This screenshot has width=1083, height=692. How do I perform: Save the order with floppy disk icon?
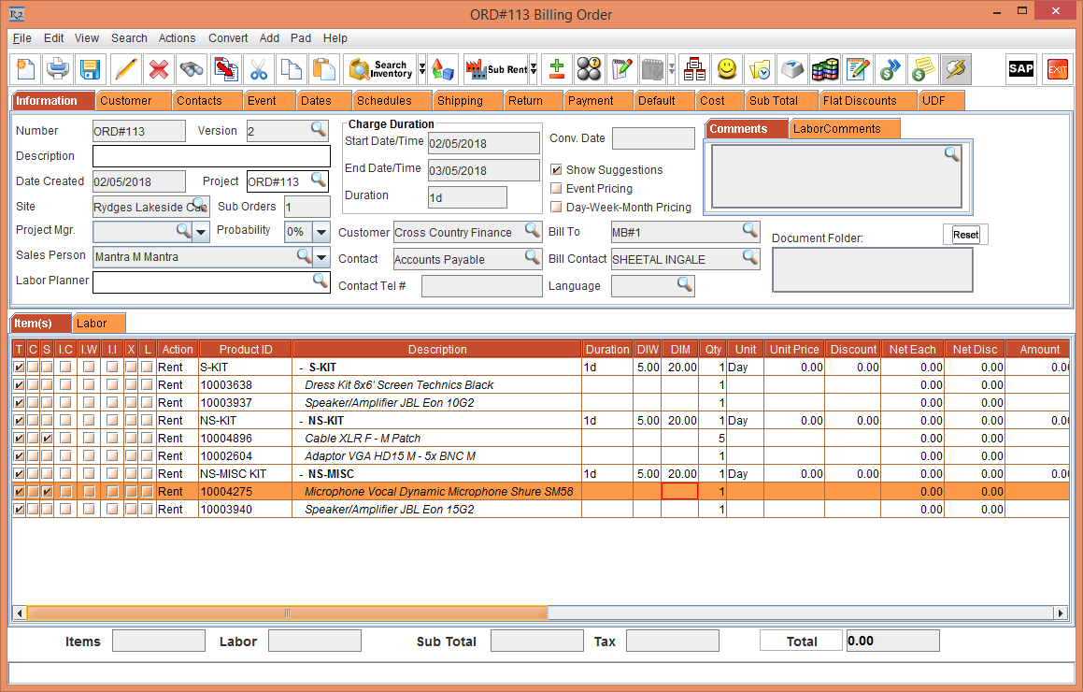[90, 69]
